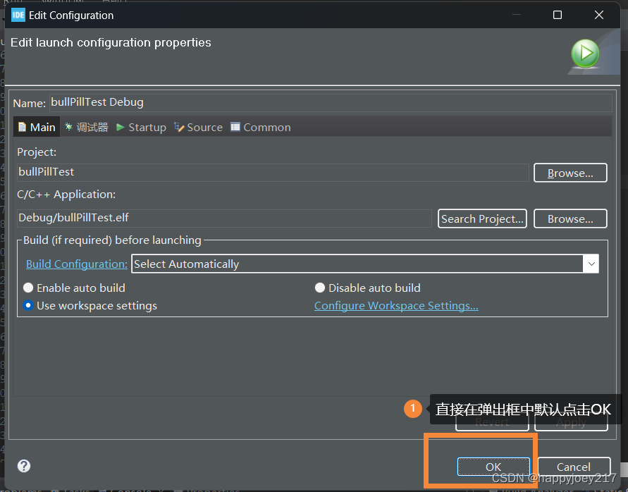Screen dimensions: 628x492
Task: Click Browse button next to Project field
Action: click(x=570, y=173)
